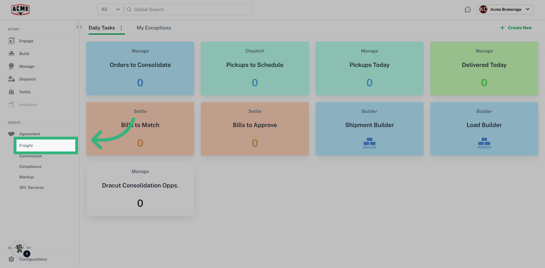Open the Load Builder card
The image size is (545, 268).
(x=484, y=128)
